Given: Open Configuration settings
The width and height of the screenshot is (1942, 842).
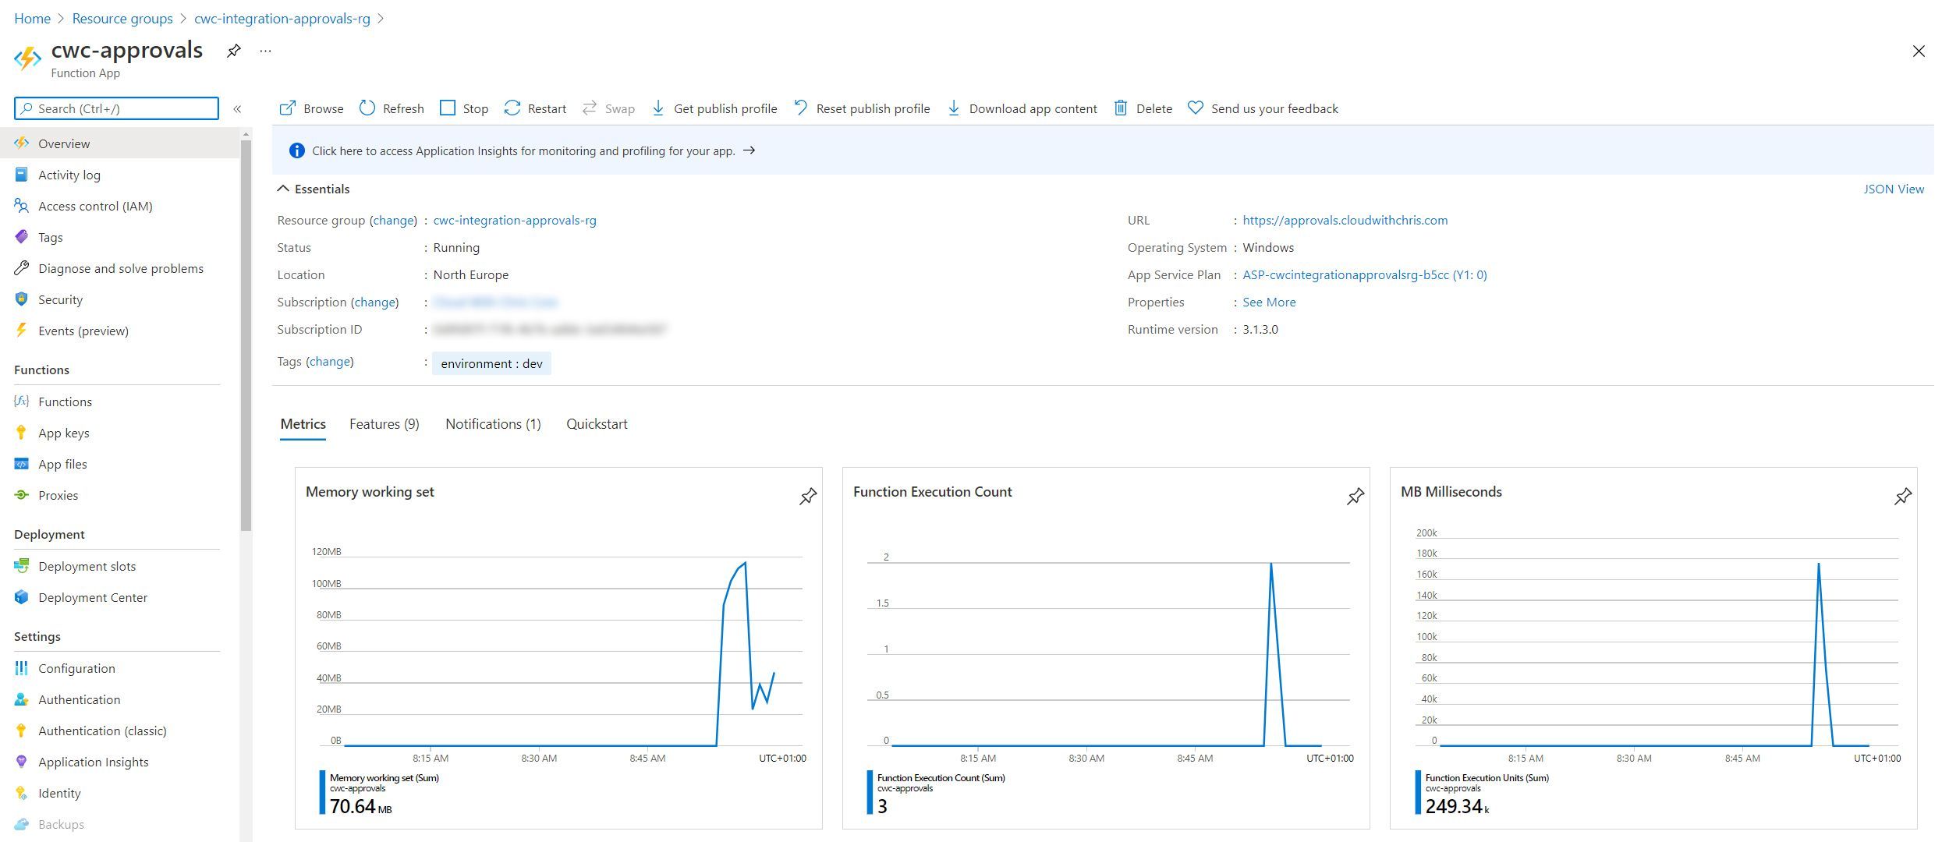Looking at the screenshot, I should (x=119, y=668).
